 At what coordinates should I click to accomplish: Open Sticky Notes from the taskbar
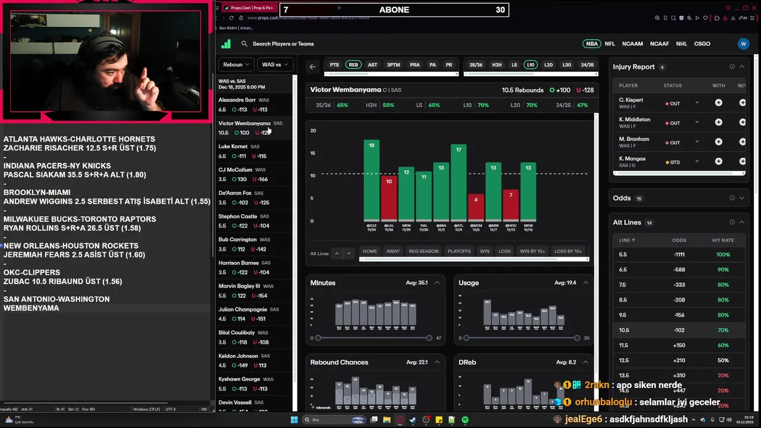pos(439,420)
